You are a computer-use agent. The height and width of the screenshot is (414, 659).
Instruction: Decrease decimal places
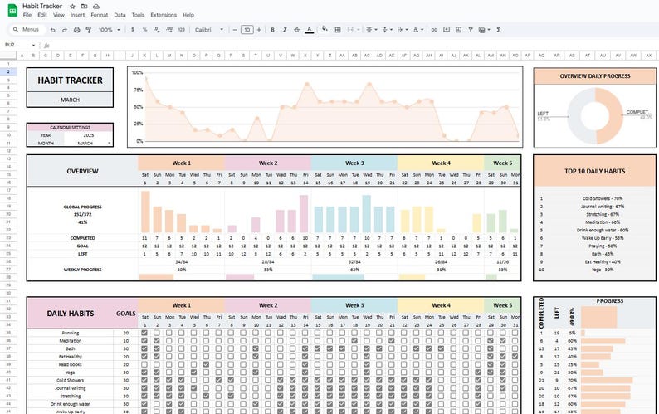157,30
